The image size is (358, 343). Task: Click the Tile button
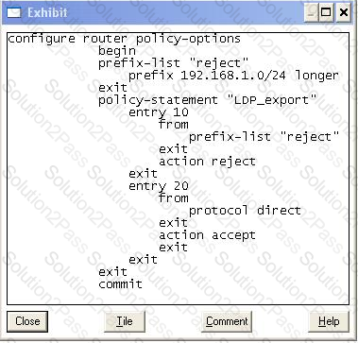(125, 321)
